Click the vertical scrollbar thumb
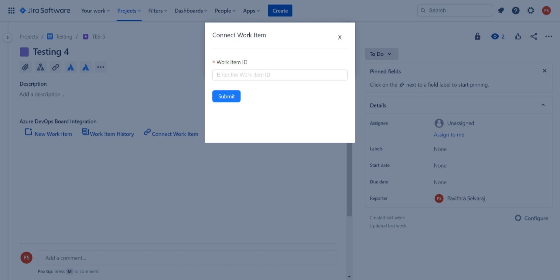This screenshot has width=560, height=280. tap(349, 180)
